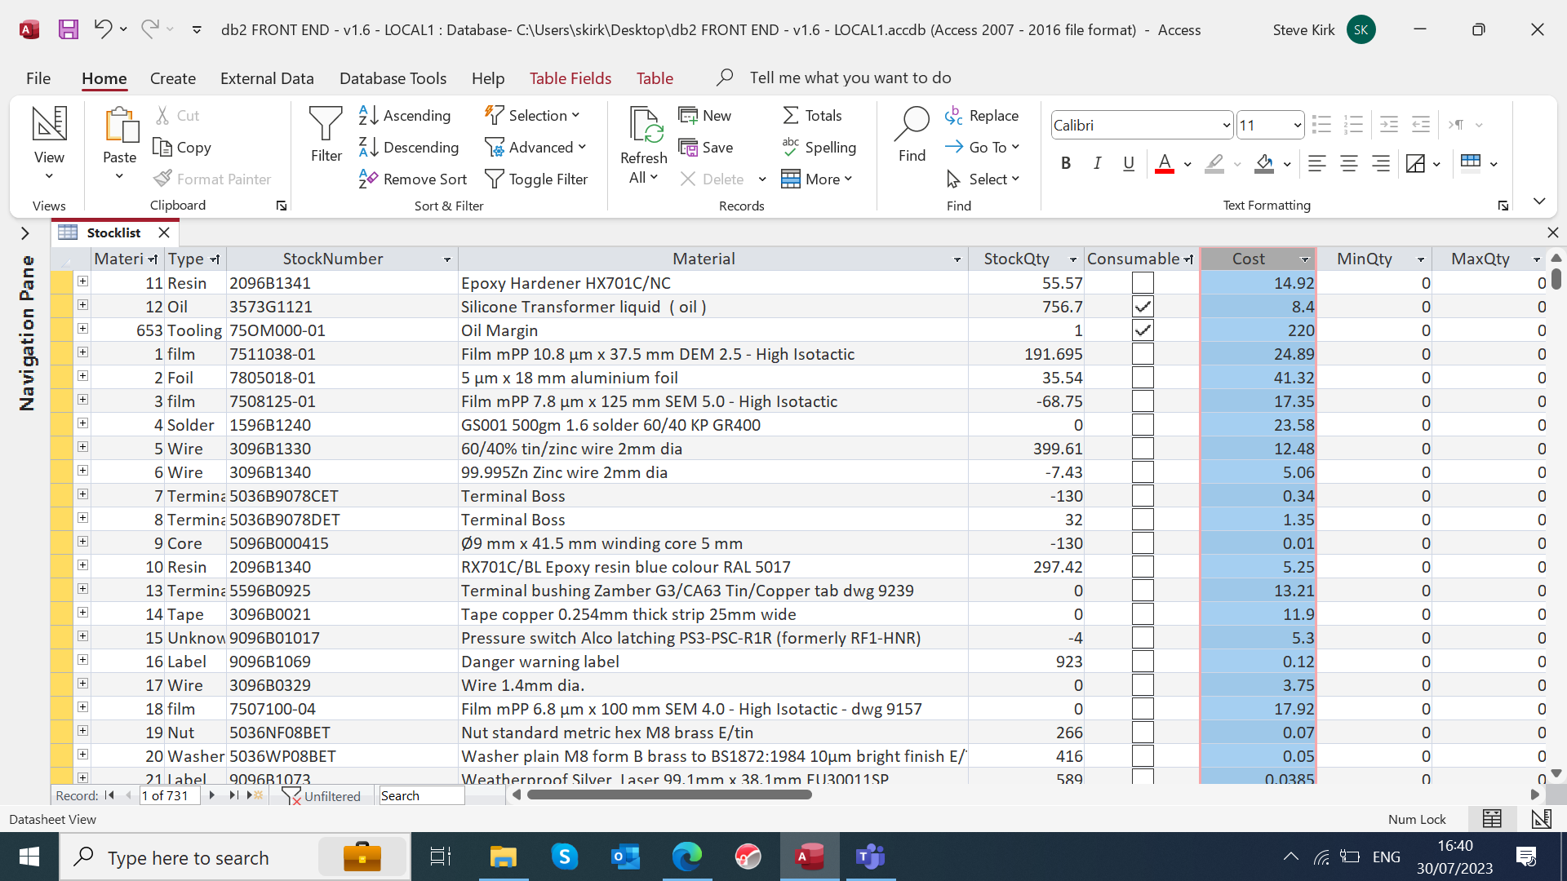Click the red font color button
The width and height of the screenshot is (1567, 881).
(1165, 163)
